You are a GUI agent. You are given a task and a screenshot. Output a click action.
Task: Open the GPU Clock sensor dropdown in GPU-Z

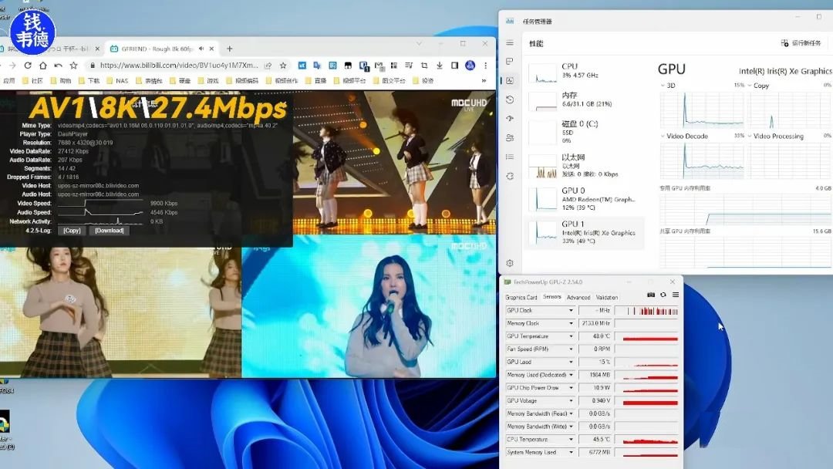tap(571, 310)
